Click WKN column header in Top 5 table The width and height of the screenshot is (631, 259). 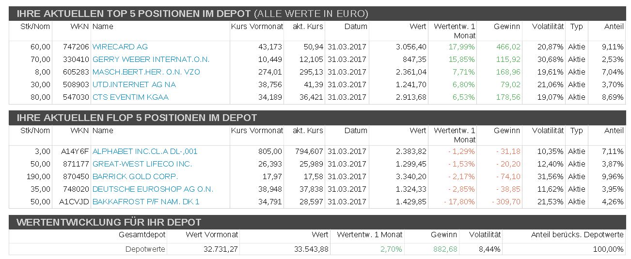(79, 27)
